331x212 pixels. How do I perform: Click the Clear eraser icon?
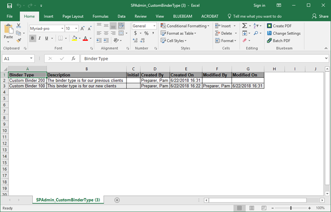(244, 40)
